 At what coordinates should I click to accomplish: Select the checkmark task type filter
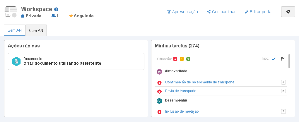point(274,59)
